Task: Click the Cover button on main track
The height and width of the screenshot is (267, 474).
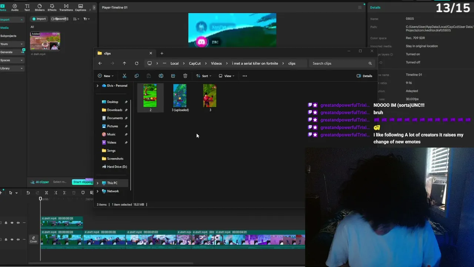Action: [33, 240]
